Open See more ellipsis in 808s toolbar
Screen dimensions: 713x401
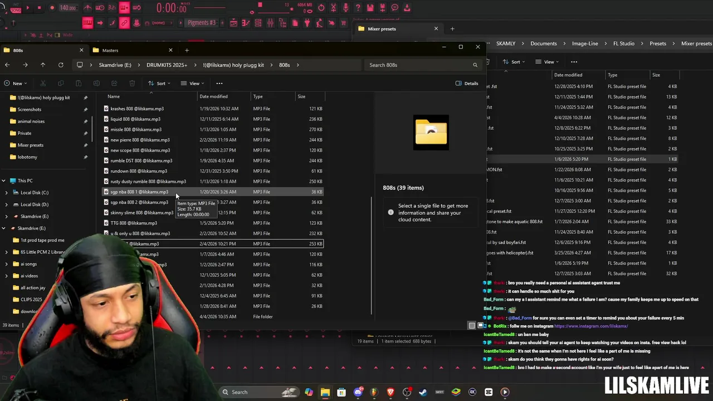click(219, 84)
